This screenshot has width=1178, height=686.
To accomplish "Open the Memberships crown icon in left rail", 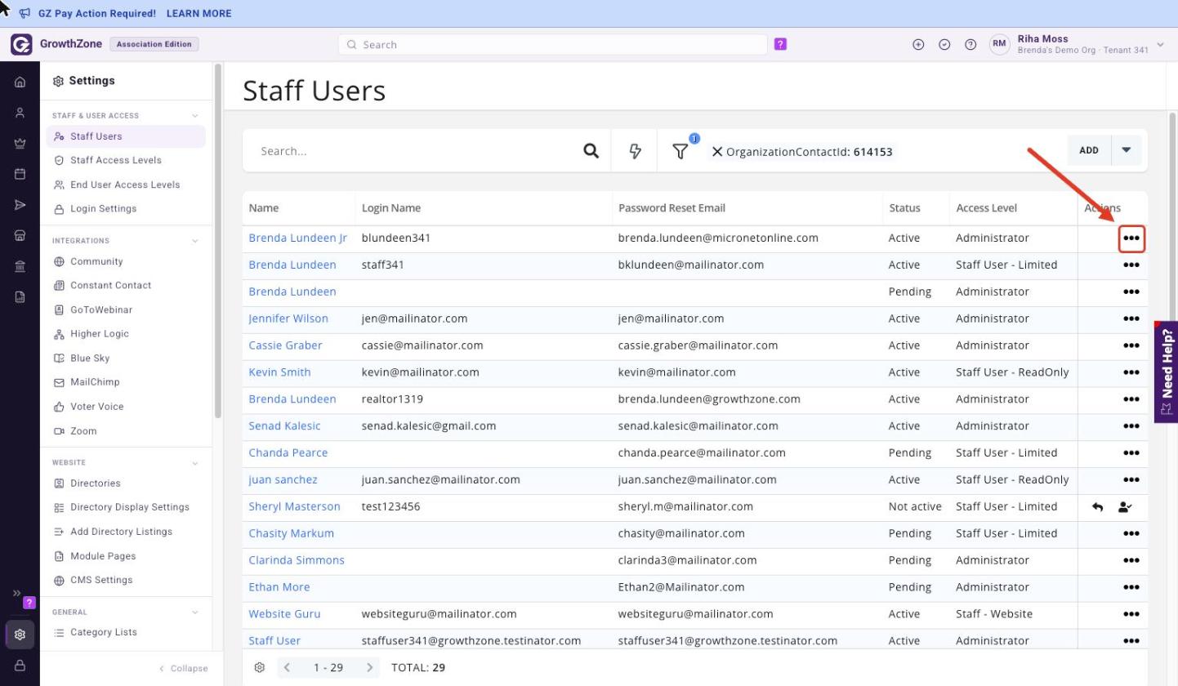I will (x=20, y=143).
